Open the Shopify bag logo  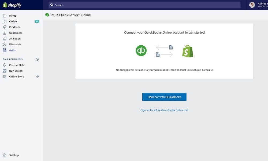[4, 5]
